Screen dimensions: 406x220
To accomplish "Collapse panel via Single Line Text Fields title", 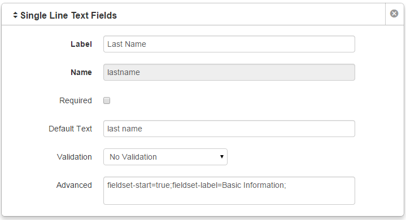I will pyautogui.click(x=69, y=15).
